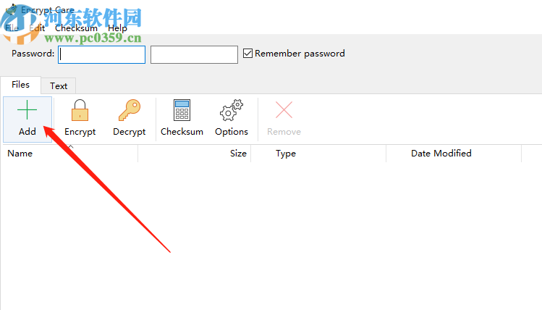
Task: Switch to the Text tab
Action: coord(59,85)
